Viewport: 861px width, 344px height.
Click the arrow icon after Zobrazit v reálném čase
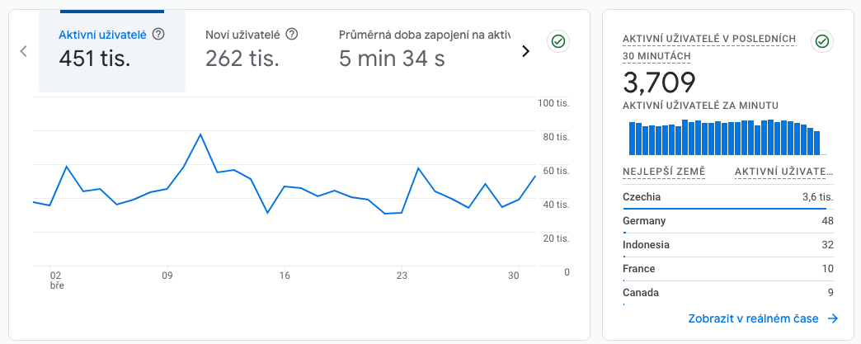[832, 318]
